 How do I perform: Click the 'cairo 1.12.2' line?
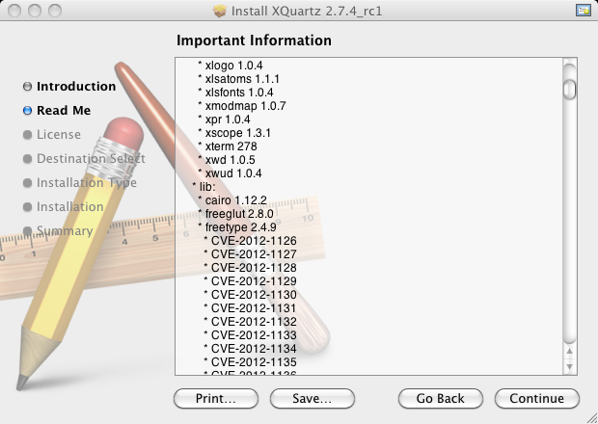[232, 200]
